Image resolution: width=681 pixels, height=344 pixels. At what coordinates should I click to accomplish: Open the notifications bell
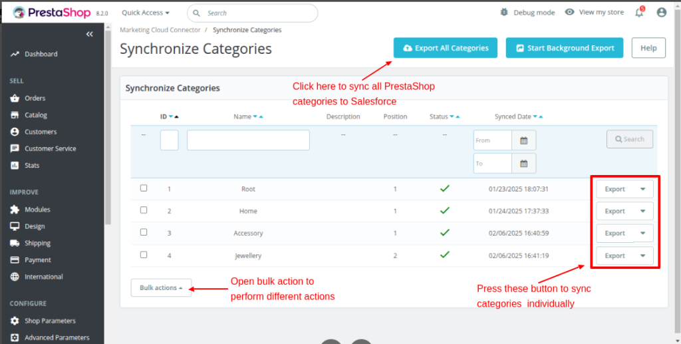click(639, 12)
